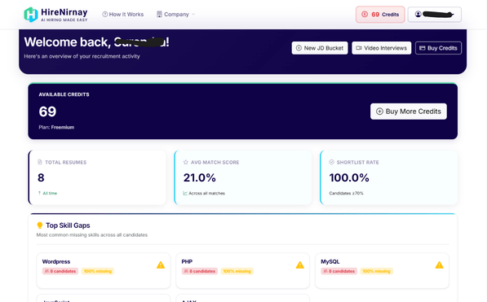Click the warning icon on the MySQL card
Viewport: 487px width, 302px height.
click(439, 265)
